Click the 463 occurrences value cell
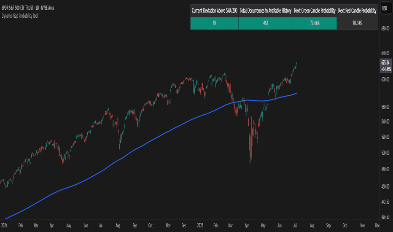 [266, 24]
